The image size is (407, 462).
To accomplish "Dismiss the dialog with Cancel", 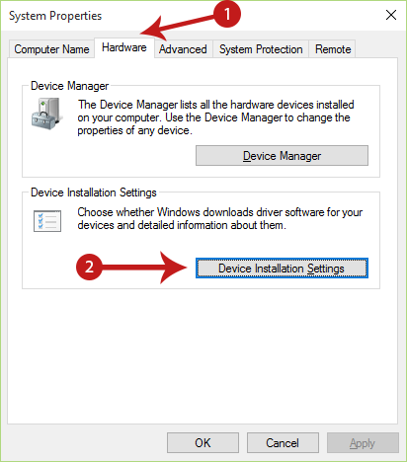I will click(x=283, y=443).
